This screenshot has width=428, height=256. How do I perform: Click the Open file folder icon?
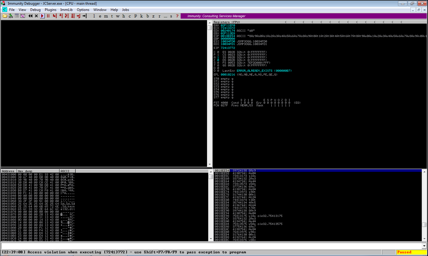pos(5,16)
